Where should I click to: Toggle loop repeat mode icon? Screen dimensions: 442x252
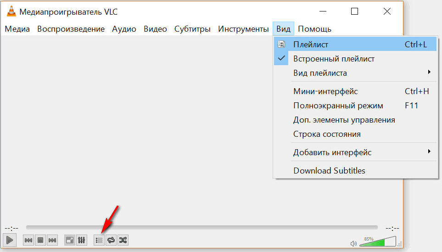coord(111,240)
